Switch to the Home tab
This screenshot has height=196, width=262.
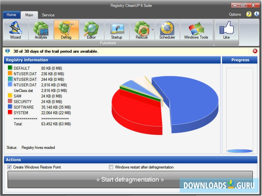click(x=11, y=15)
